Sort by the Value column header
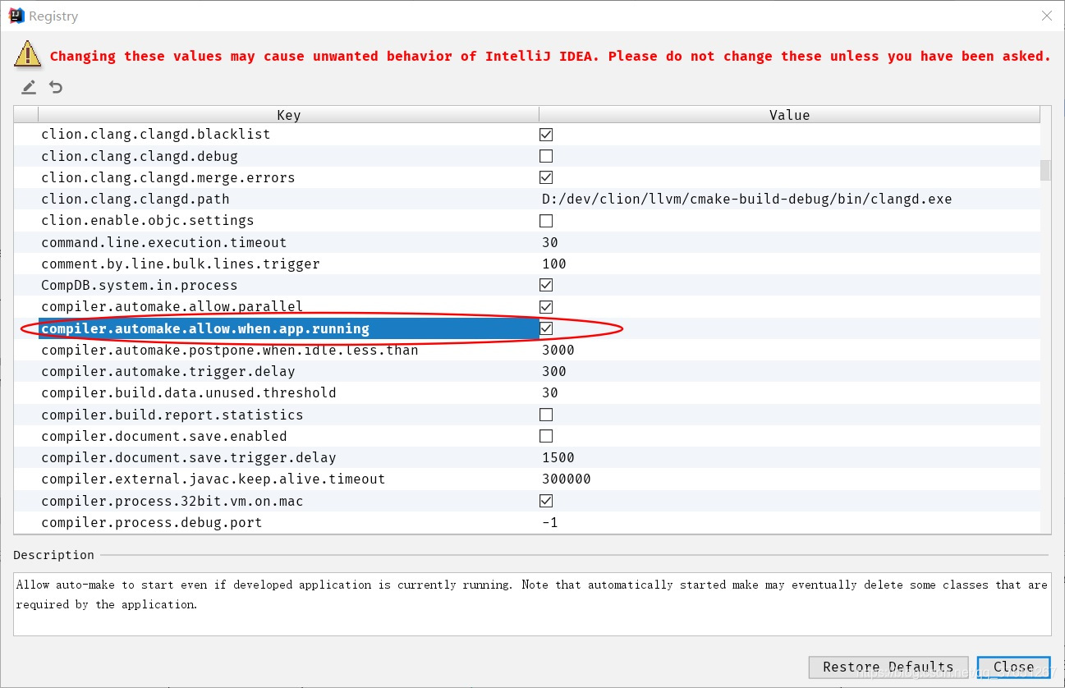This screenshot has height=688, width=1065. [x=789, y=115]
